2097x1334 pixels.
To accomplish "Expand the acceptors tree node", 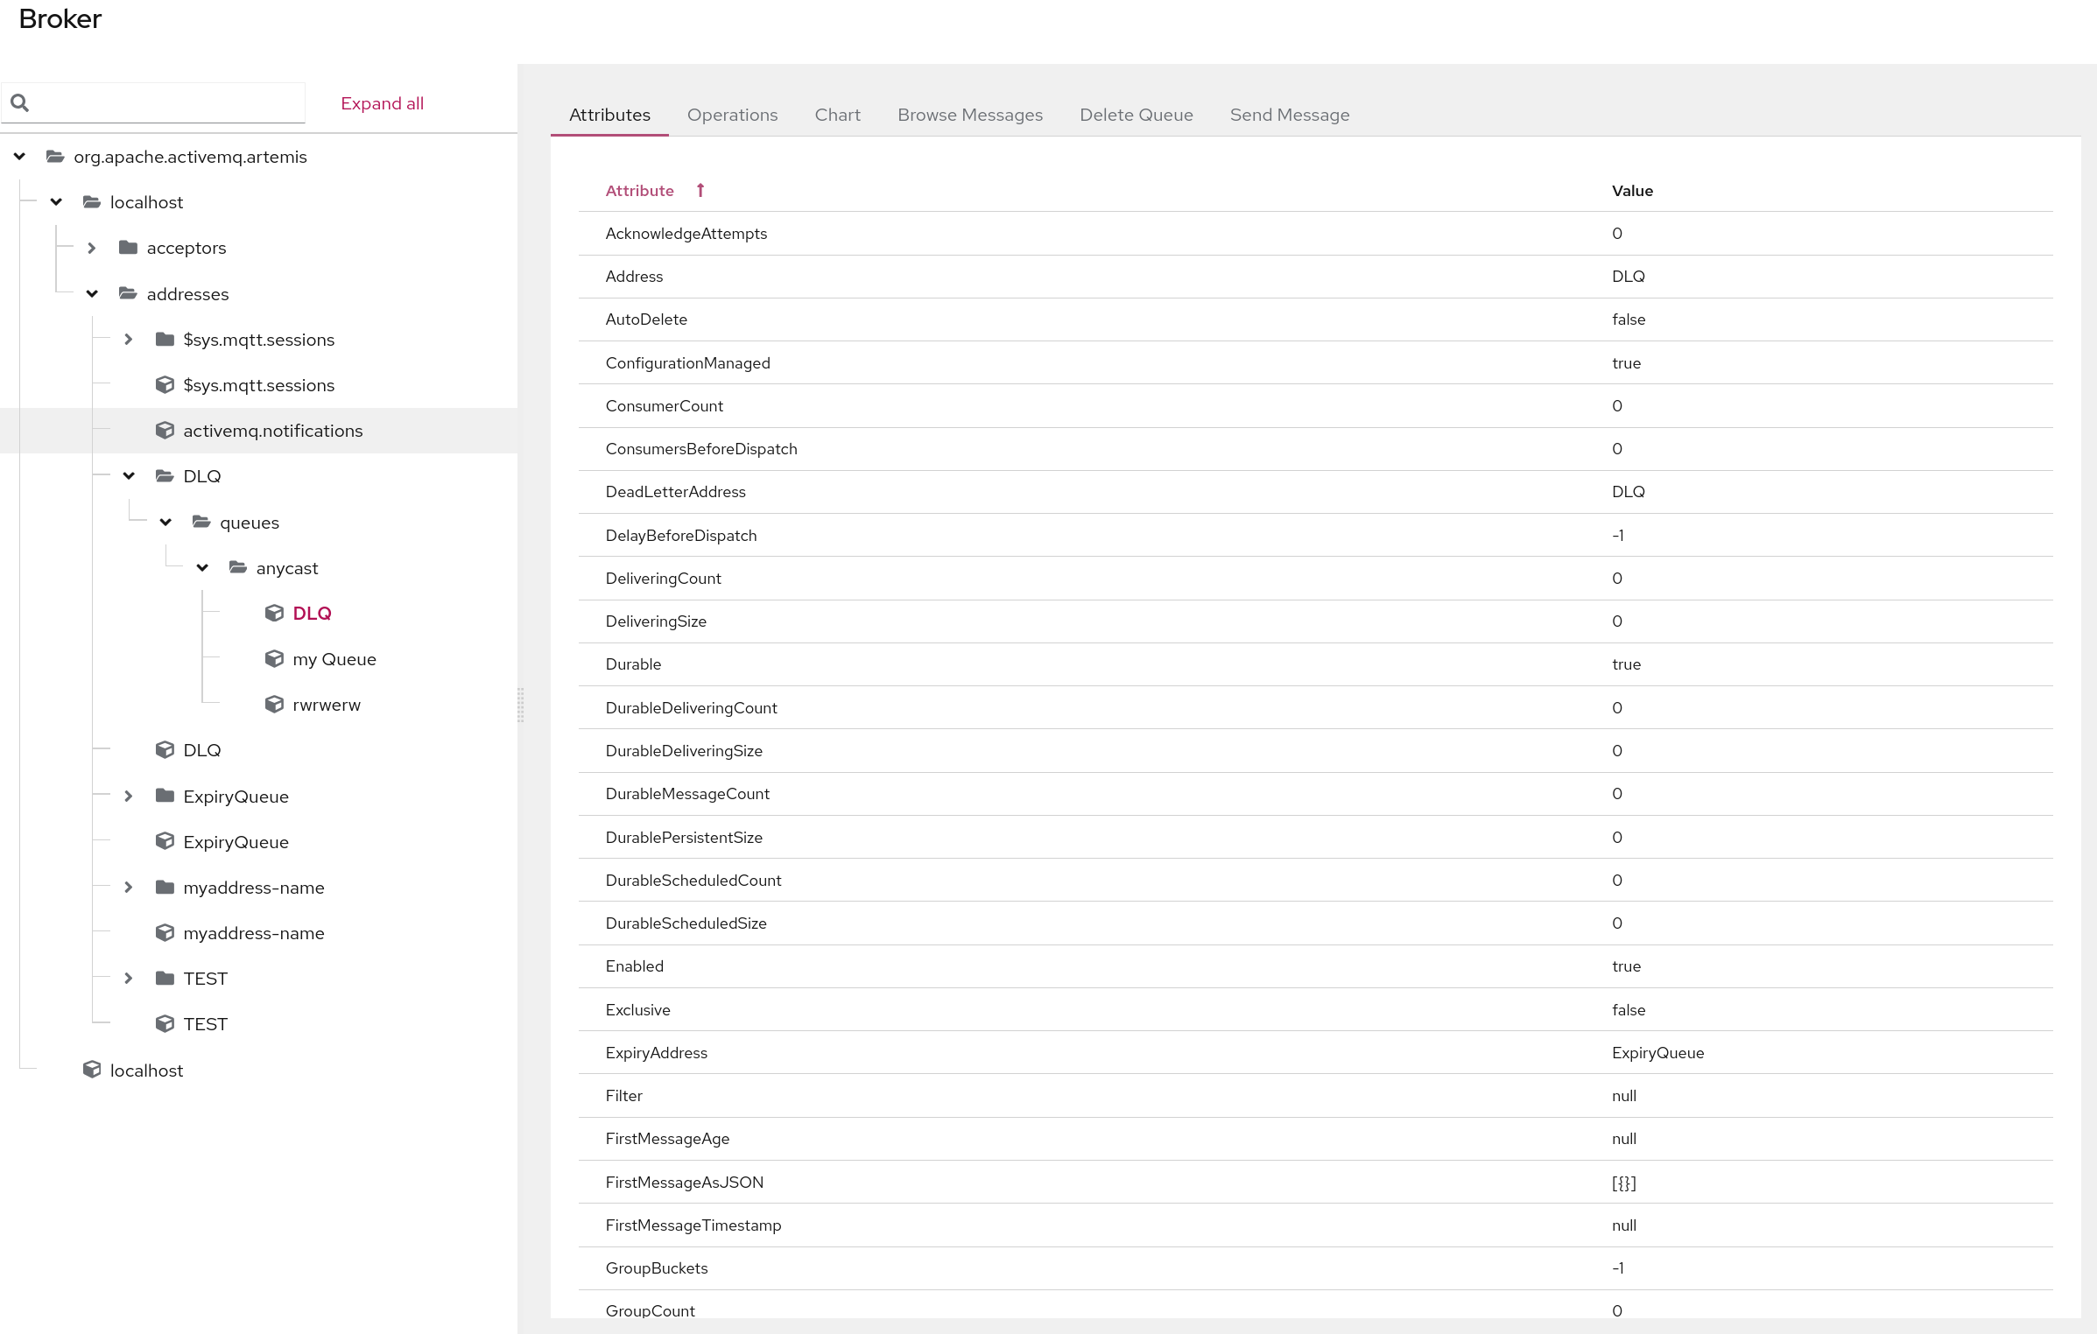I will pyautogui.click(x=92, y=248).
